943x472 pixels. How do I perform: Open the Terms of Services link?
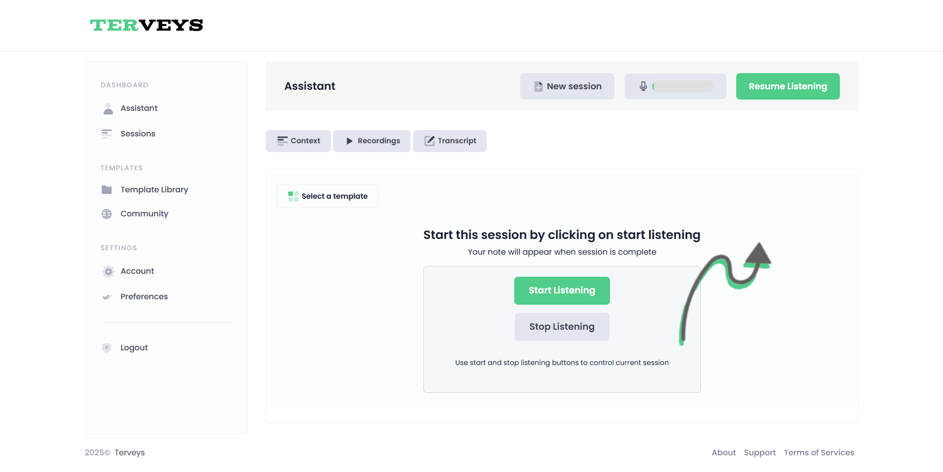(x=819, y=452)
